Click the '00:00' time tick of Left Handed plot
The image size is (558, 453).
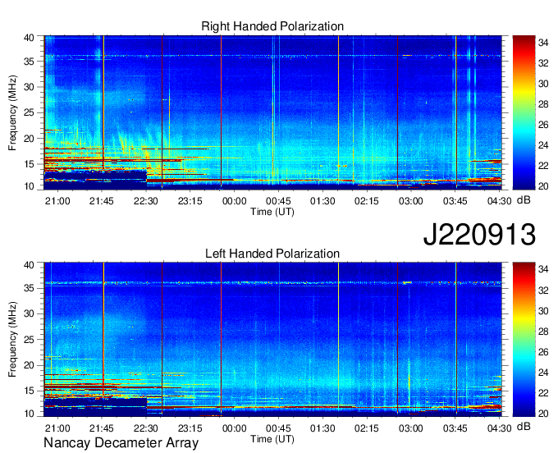pos(234,428)
